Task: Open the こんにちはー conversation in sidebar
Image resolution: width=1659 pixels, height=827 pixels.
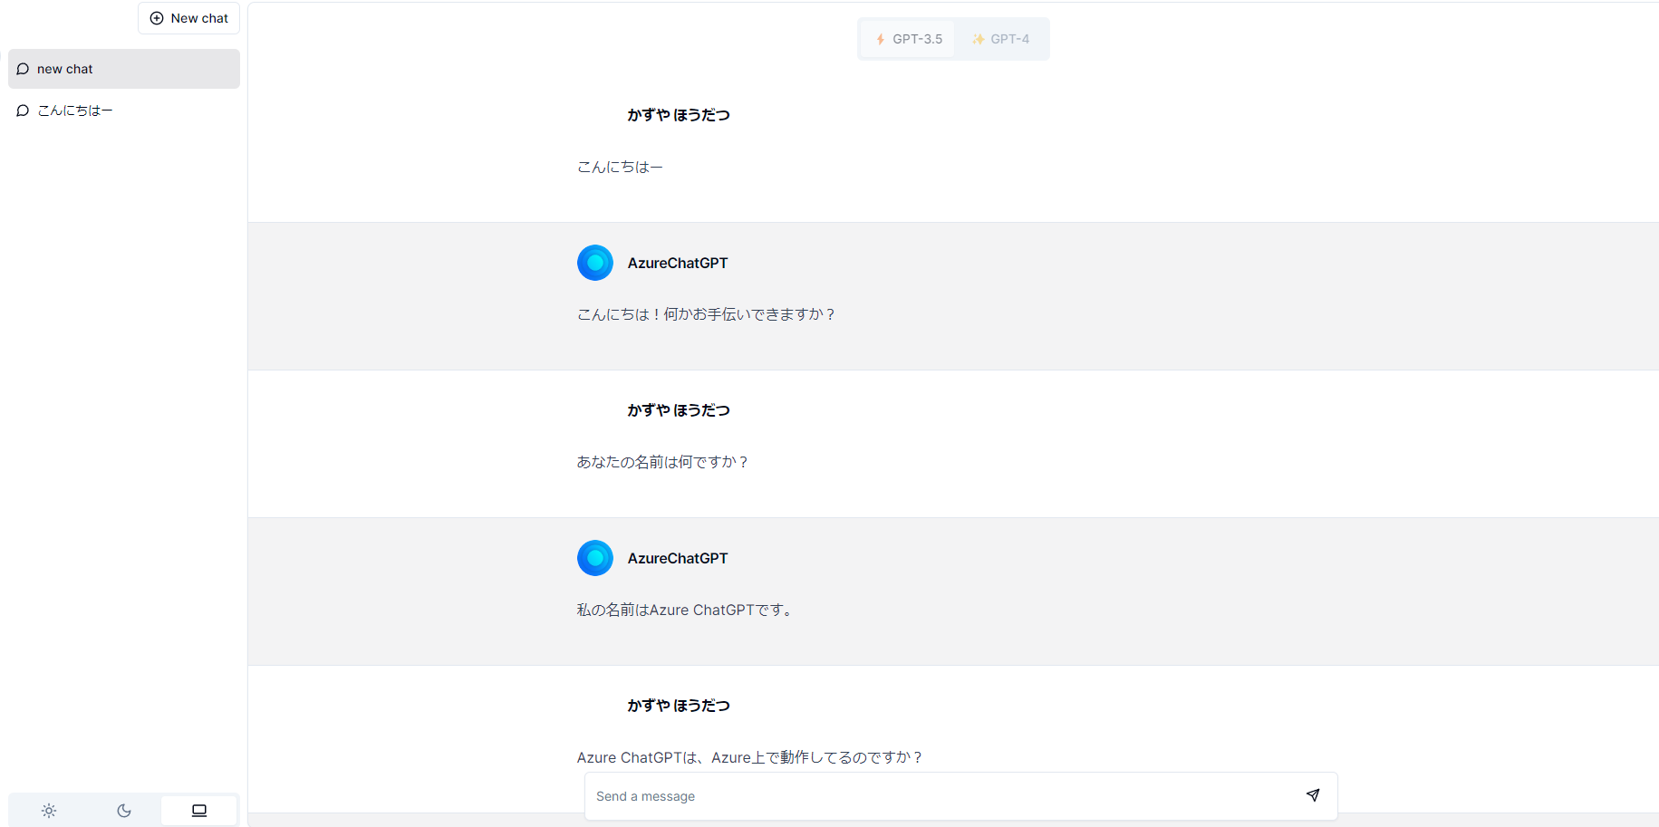Action: click(124, 111)
